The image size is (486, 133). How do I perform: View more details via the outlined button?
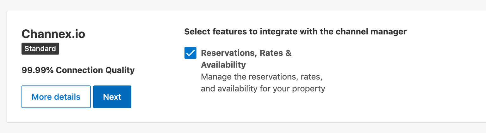[56, 97]
